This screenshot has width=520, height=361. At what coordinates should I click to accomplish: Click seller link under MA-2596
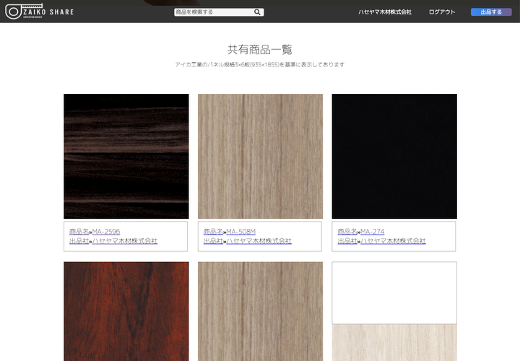[x=125, y=241]
